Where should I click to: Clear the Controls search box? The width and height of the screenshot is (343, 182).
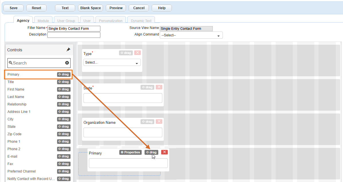coord(67,63)
